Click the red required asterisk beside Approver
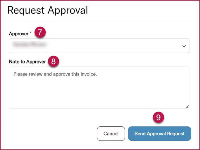This screenshot has height=150, width=200. [x=30, y=32]
